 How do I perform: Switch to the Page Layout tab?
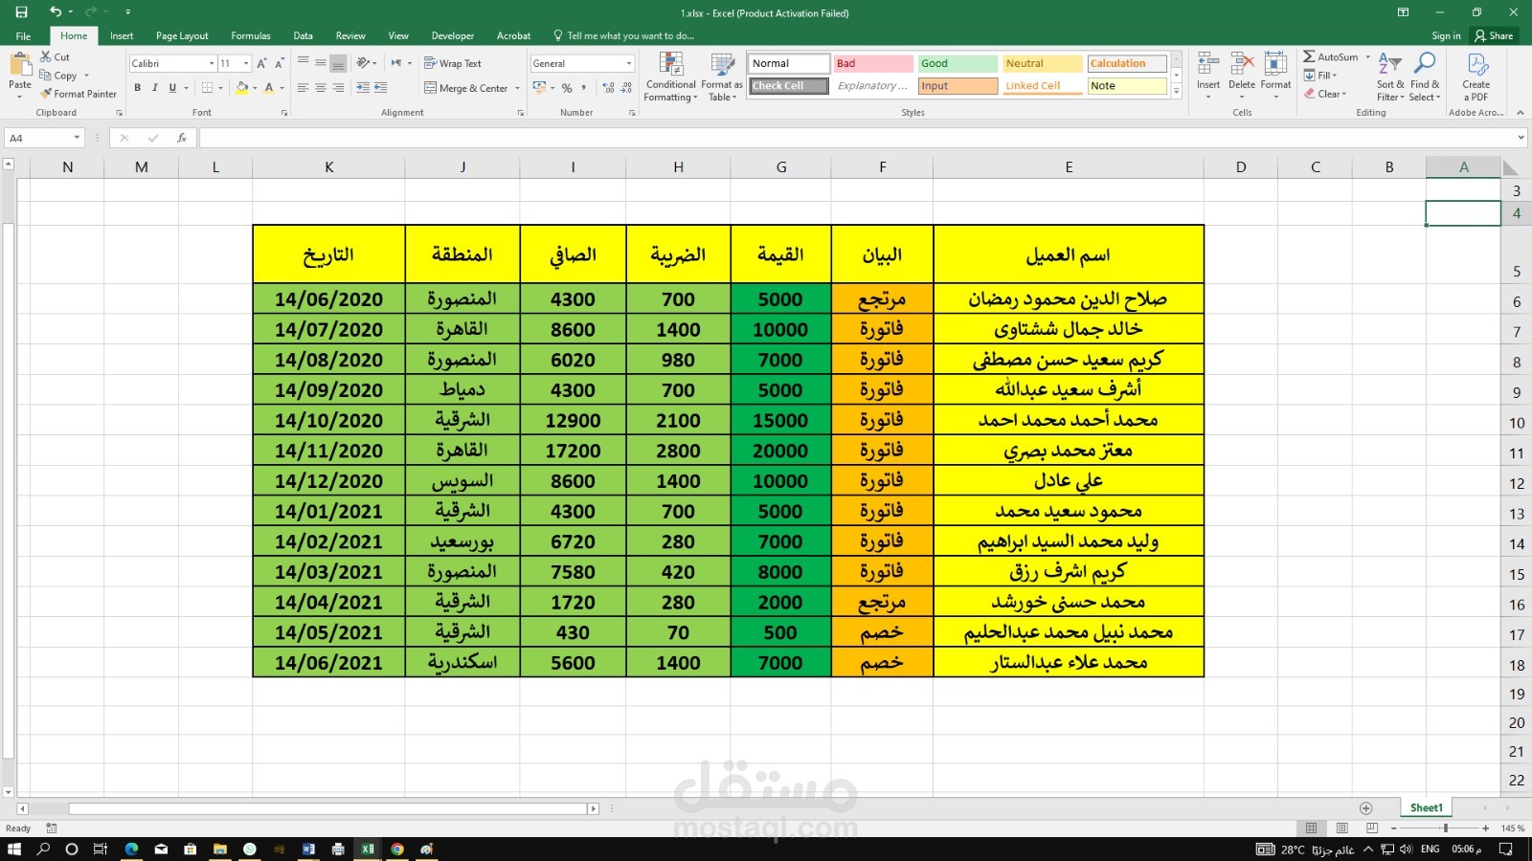pos(182,35)
